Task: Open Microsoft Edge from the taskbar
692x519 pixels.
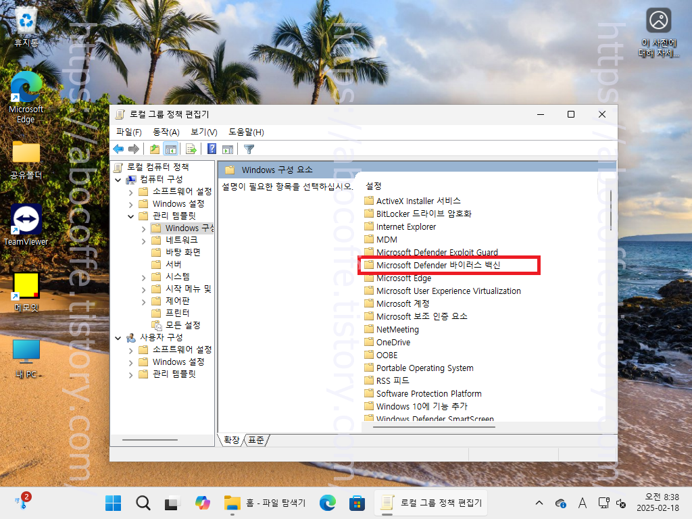Action: point(328,503)
